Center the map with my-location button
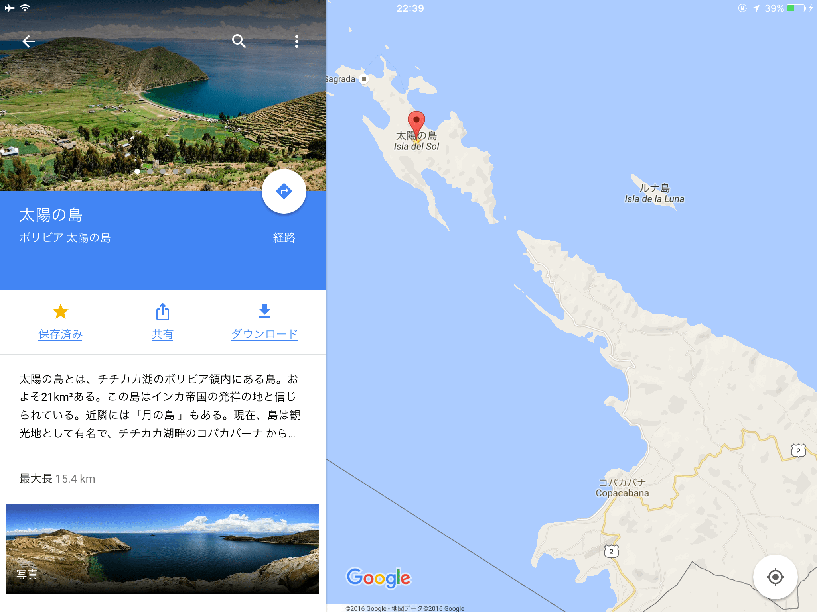Viewport: 817px width, 612px height. [x=775, y=577]
